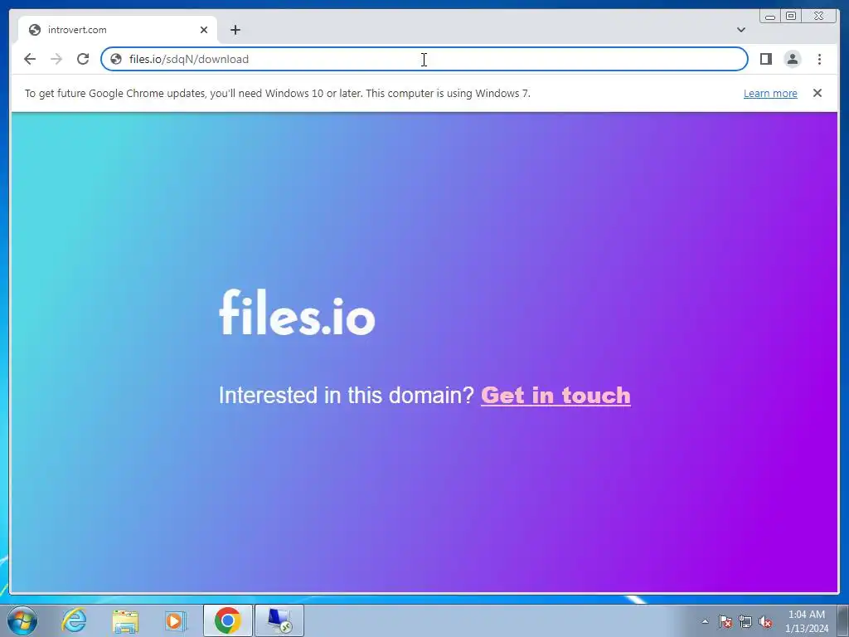Expand the tab search chevron

pyautogui.click(x=740, y=30)
